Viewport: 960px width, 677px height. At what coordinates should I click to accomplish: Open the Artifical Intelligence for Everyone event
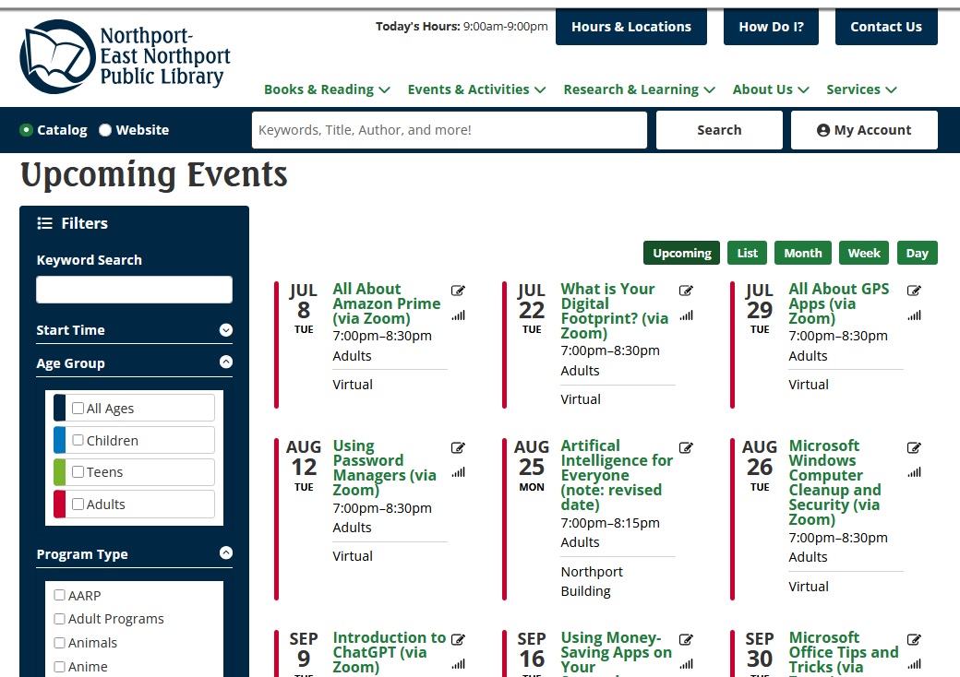pos(617,475)
